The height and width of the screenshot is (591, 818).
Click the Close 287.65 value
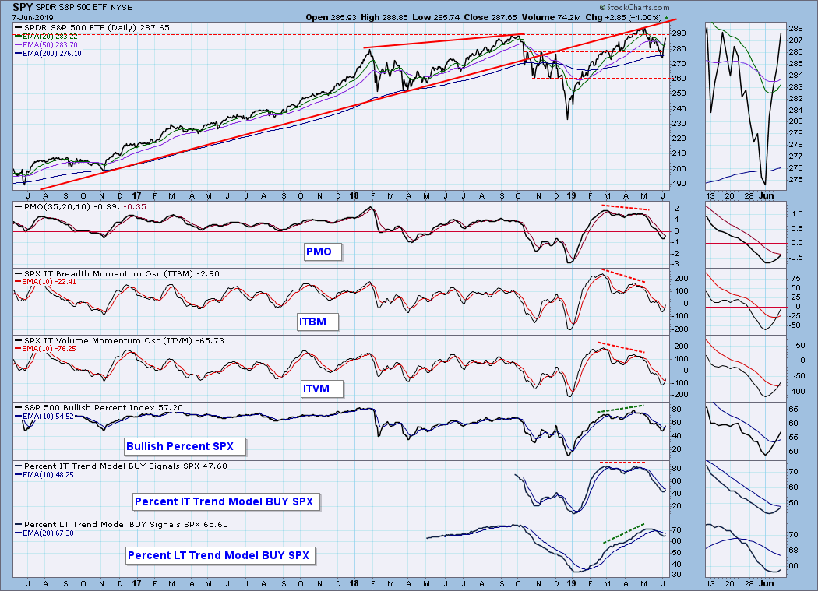pyautogui.click(x=490, y=17)
